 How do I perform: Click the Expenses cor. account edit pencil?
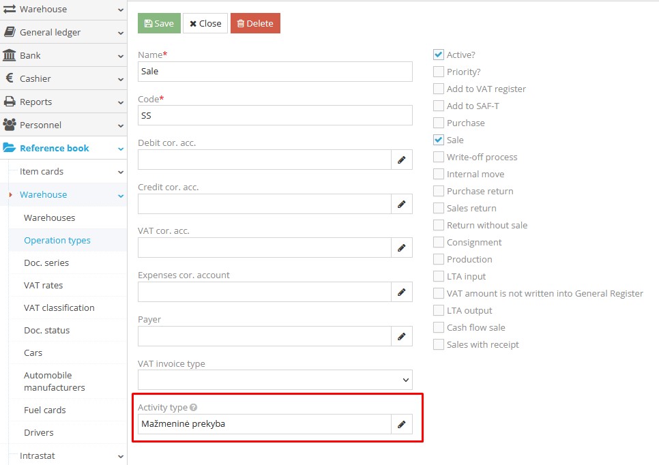click(402, 292)
